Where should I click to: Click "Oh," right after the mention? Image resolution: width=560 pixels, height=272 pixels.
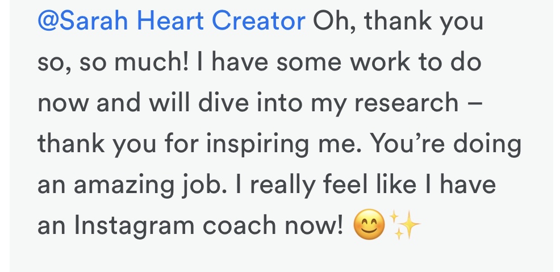335,23
